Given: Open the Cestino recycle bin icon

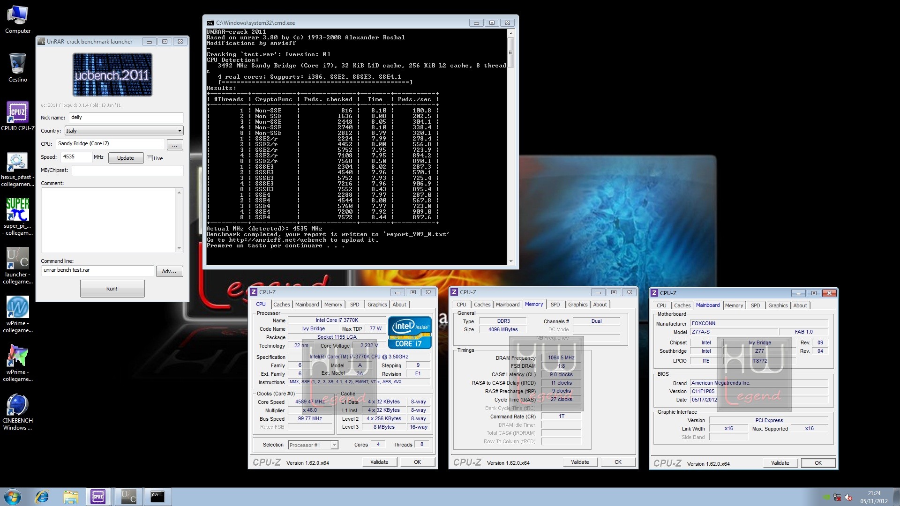Looking at the screenshot, I should (x=17, y=67).
